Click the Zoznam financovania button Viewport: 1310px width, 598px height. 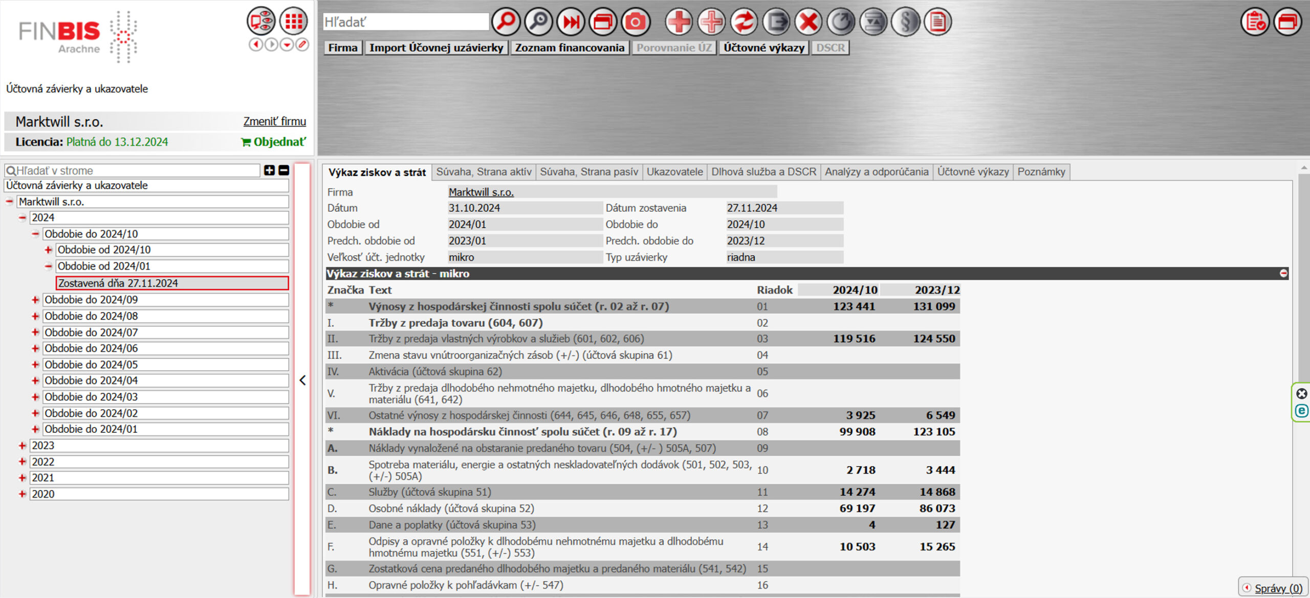[570, 48]
